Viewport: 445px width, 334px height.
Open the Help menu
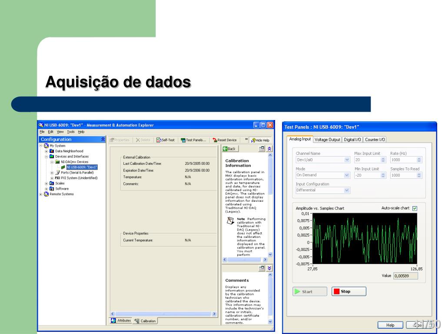click(81, 132)
